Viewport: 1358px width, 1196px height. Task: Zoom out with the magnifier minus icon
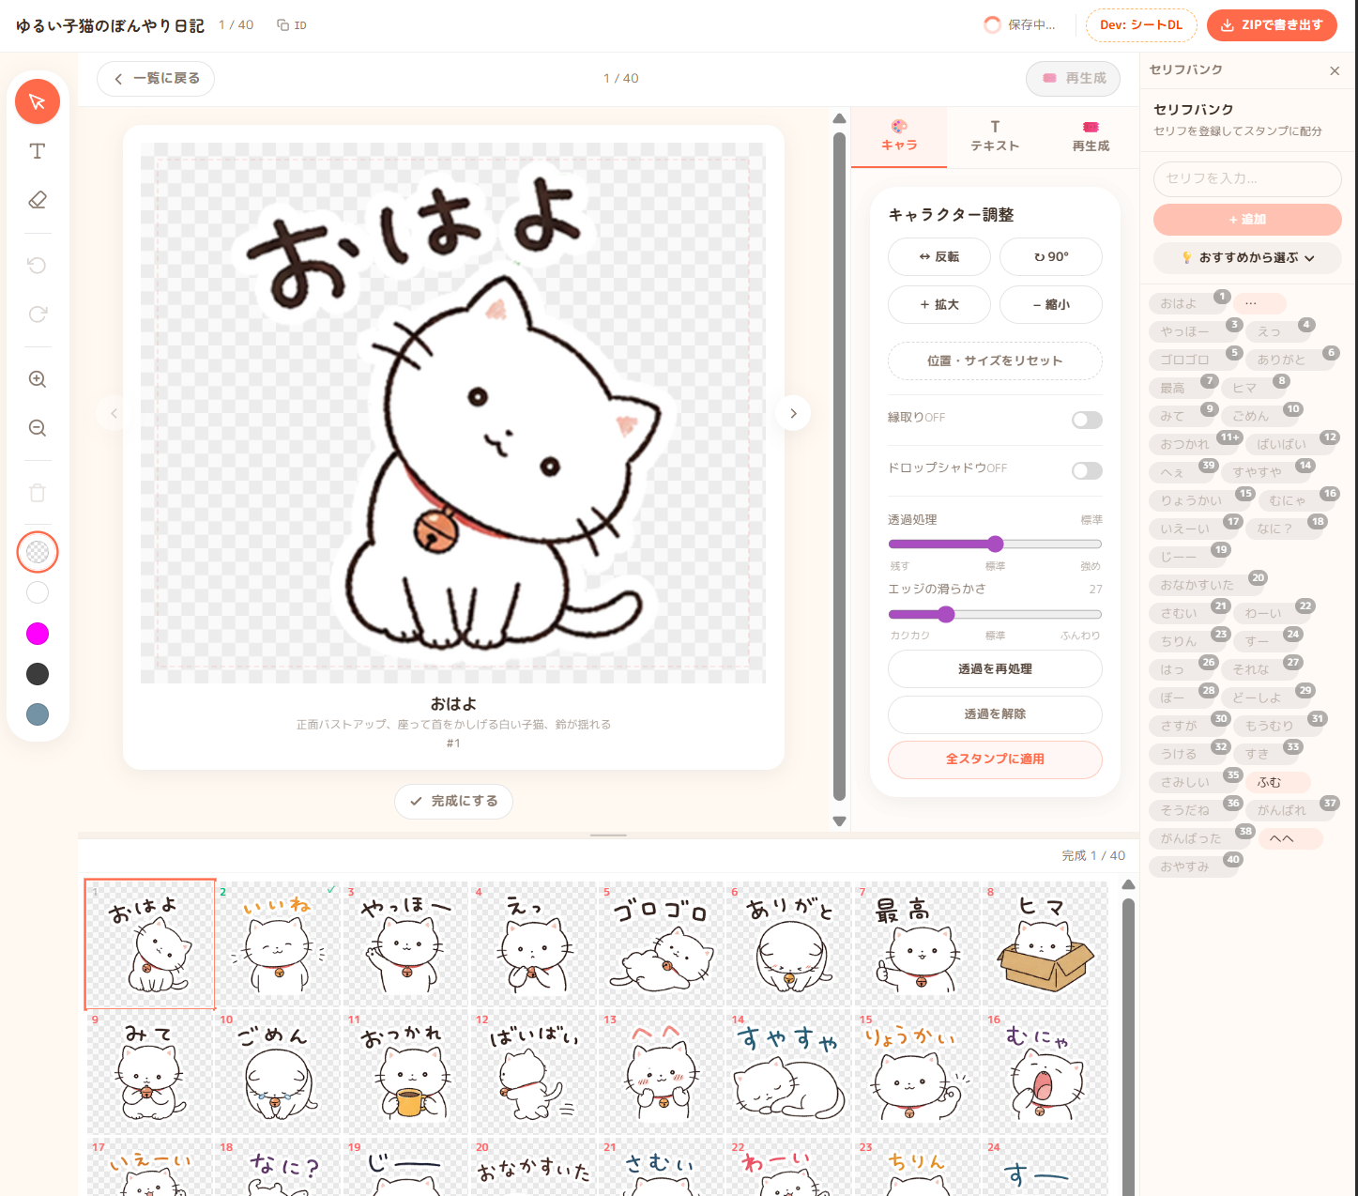click(38, 428)
